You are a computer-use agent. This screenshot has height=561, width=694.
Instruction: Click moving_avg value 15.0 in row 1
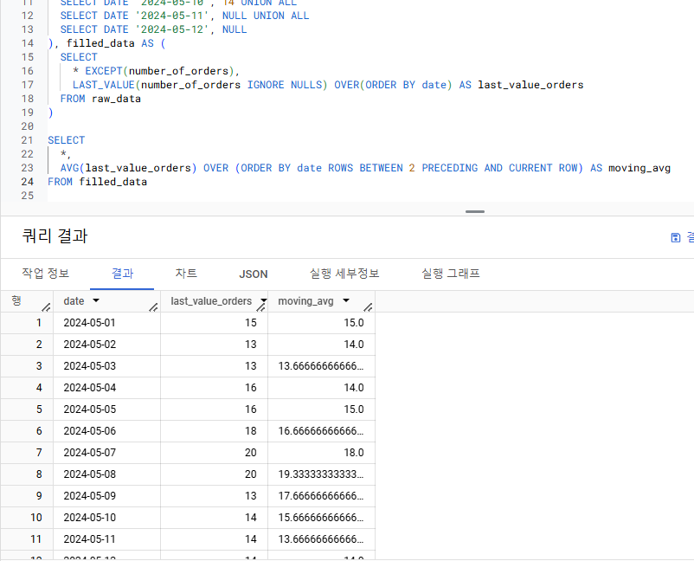[354, 323]
